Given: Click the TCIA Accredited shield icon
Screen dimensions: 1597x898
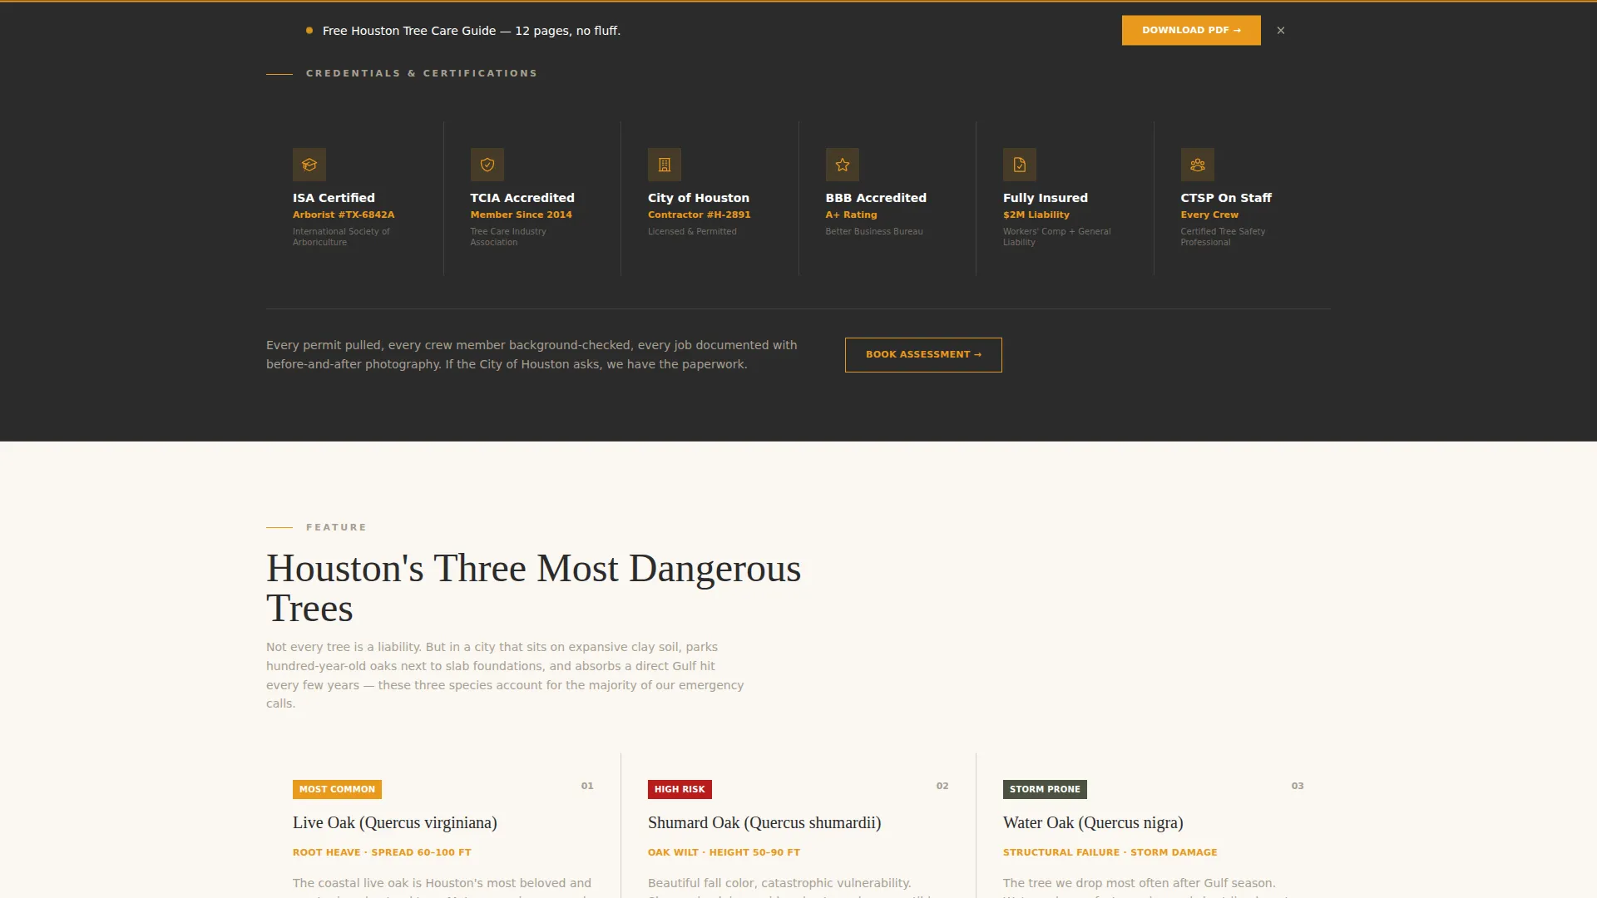Looking at the screenshot, I should [487, 165].
